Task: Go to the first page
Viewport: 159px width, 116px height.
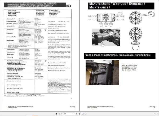Action: (x=56, y=114)
